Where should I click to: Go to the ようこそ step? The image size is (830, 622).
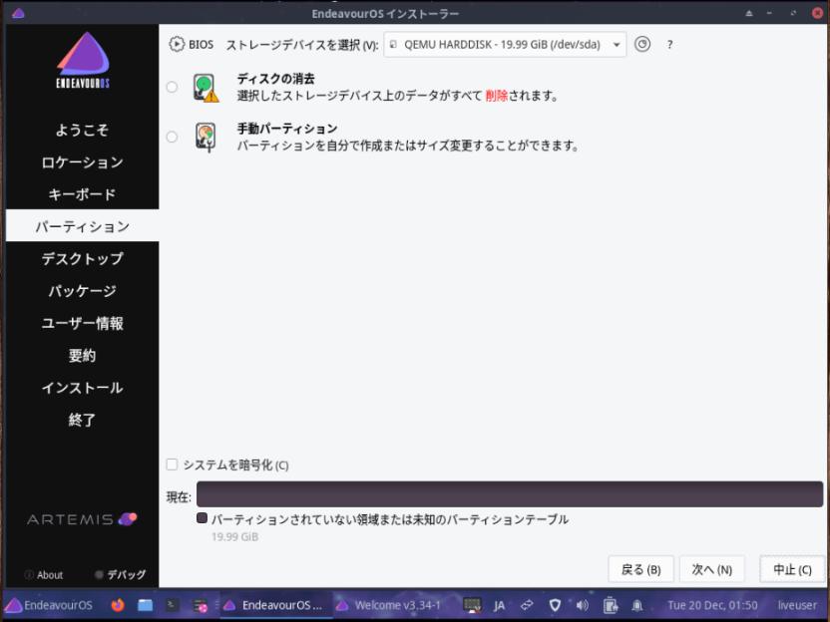pyautogui.click(x=82, y=131)
